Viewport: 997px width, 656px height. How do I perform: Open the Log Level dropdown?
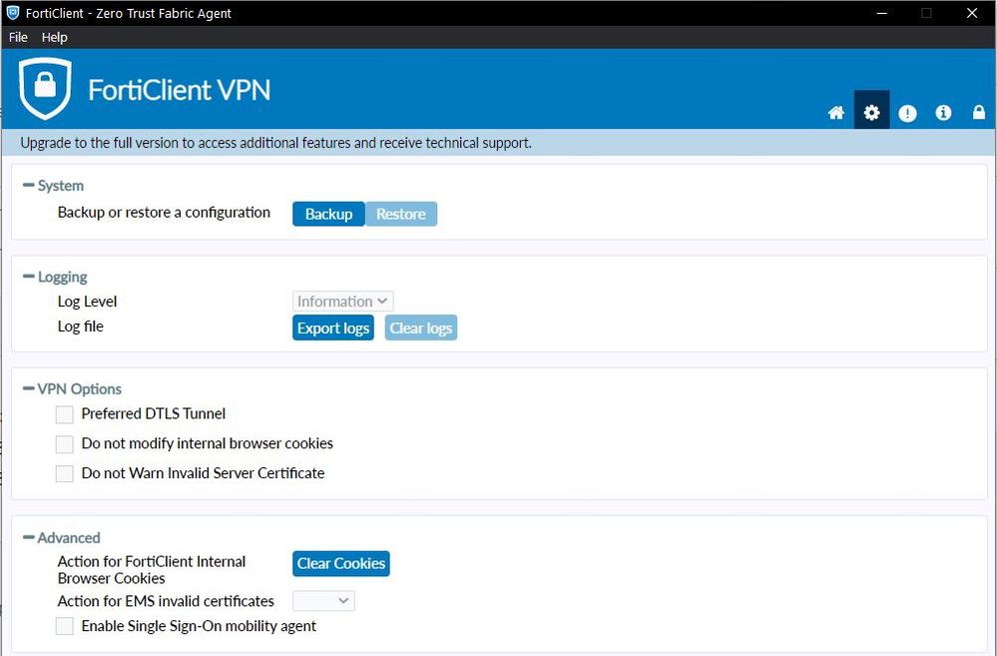click(343, 302)
